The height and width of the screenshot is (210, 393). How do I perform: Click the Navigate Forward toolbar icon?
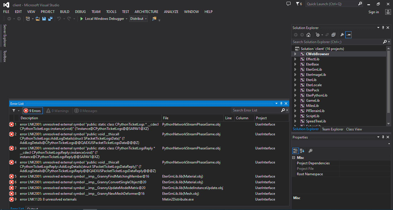point(19,19)
